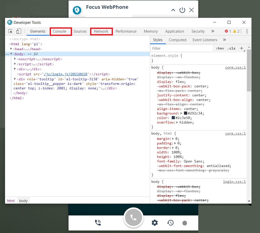Activate the inspect element picker icon
This screenshot has height=233, width=260.
tap(10, 31)
